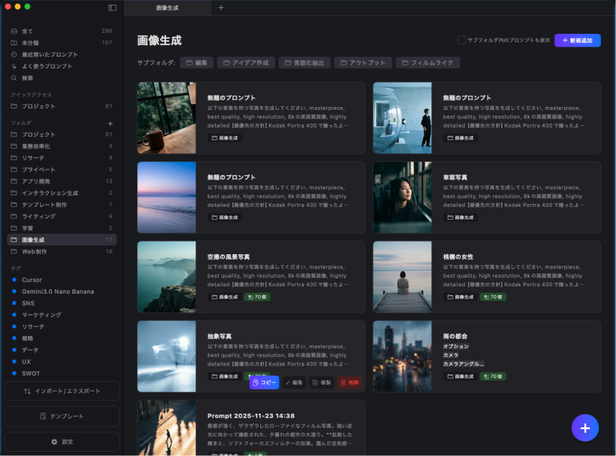Open よく使うプロンプト list
This screenshot has height=456, width=616.
coord(62,66)
